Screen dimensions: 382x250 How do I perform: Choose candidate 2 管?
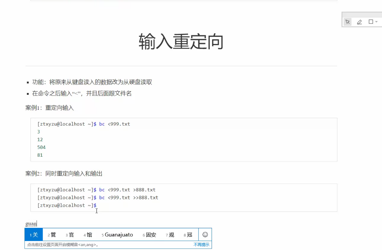(x=52, y=235)
